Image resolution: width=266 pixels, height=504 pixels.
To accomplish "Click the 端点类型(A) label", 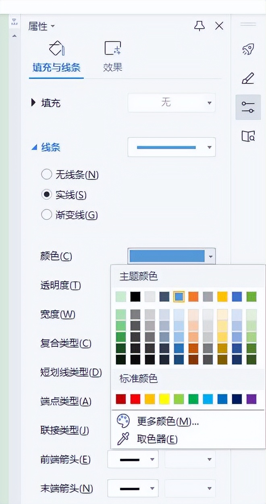I will [x=66, y=401].
